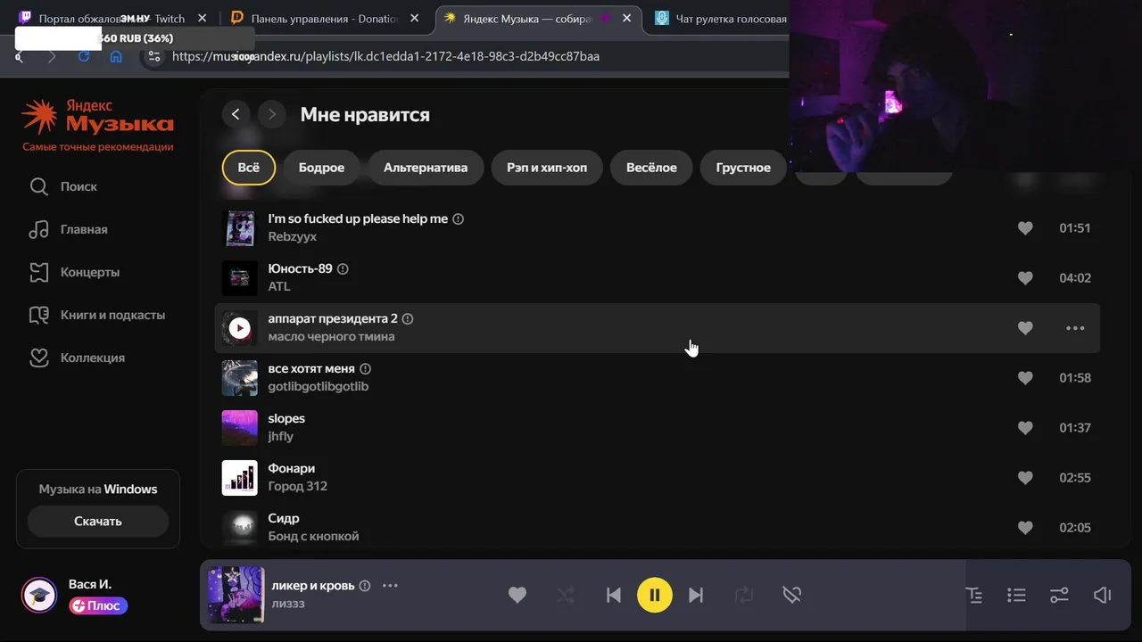Click the Скачать button for Windows app
This screenshot has height=642, width=1142.
pos(98,522)
